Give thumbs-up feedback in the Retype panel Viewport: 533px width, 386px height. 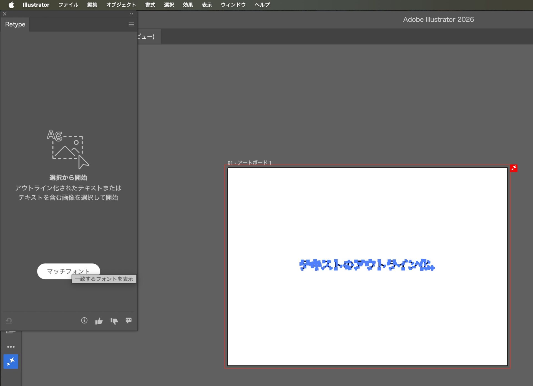[x=99, y=321]
